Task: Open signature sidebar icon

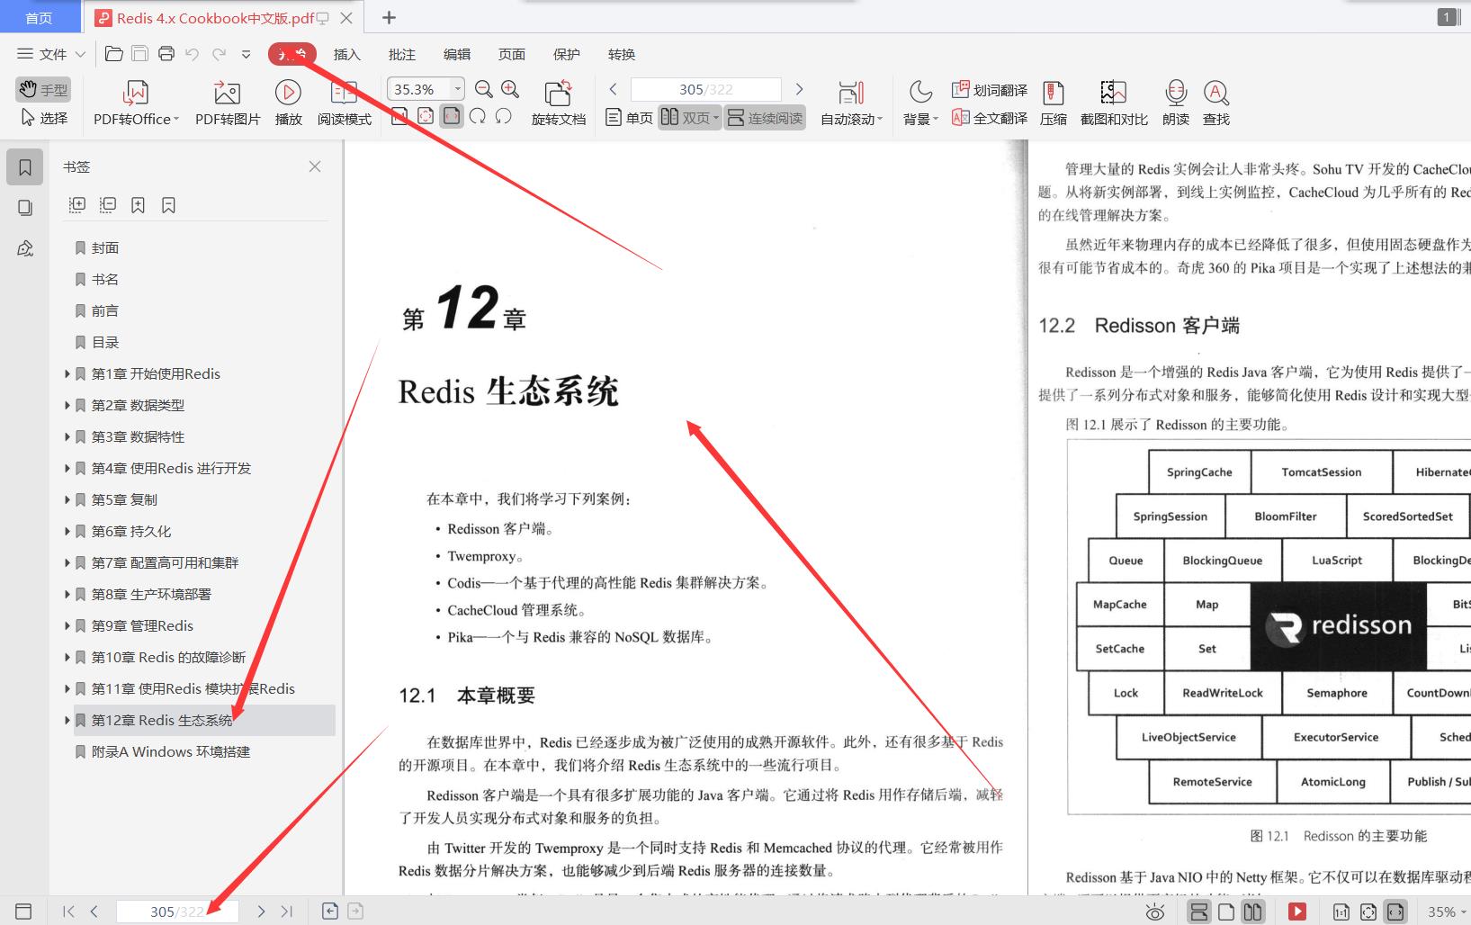Action: [x=25, y=248]
